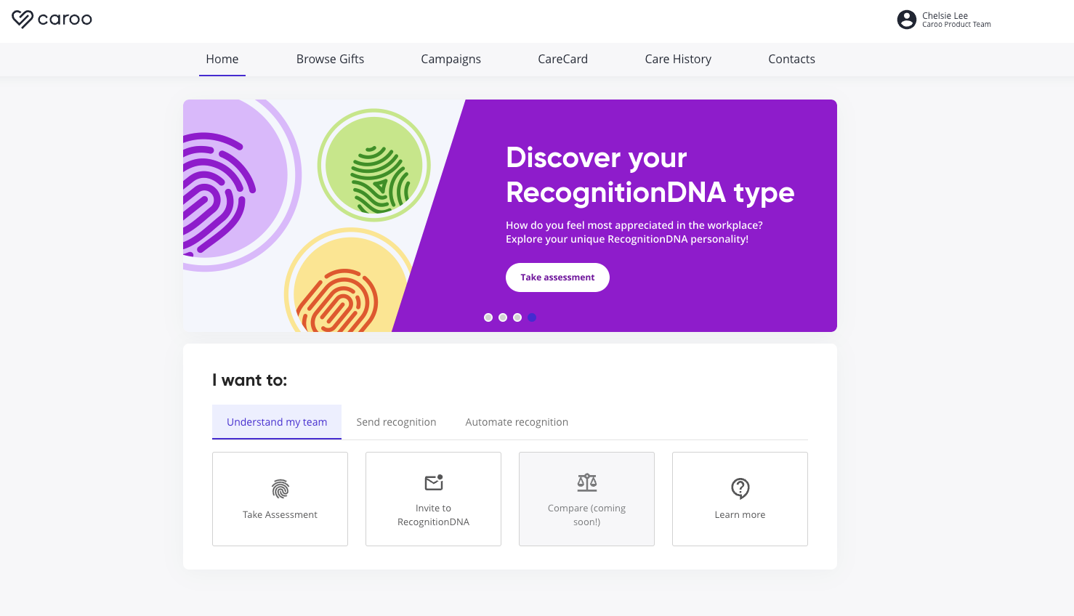Screen dimensions: 1074x616
Task: Navigate to CareCard
Action: tap(562, 59)
